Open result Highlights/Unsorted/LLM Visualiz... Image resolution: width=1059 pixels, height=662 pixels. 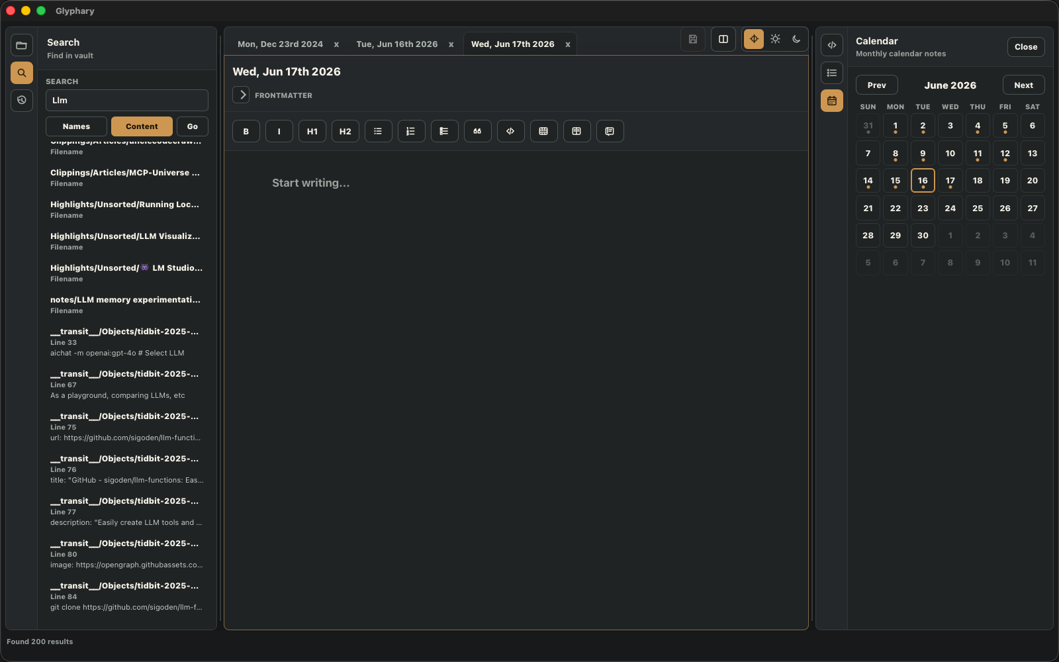127,241
